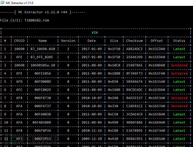Image resolution: width=193 pixels, height=147 pixels.
Task: Select the CPUID column header
Action: click(19, 41)
